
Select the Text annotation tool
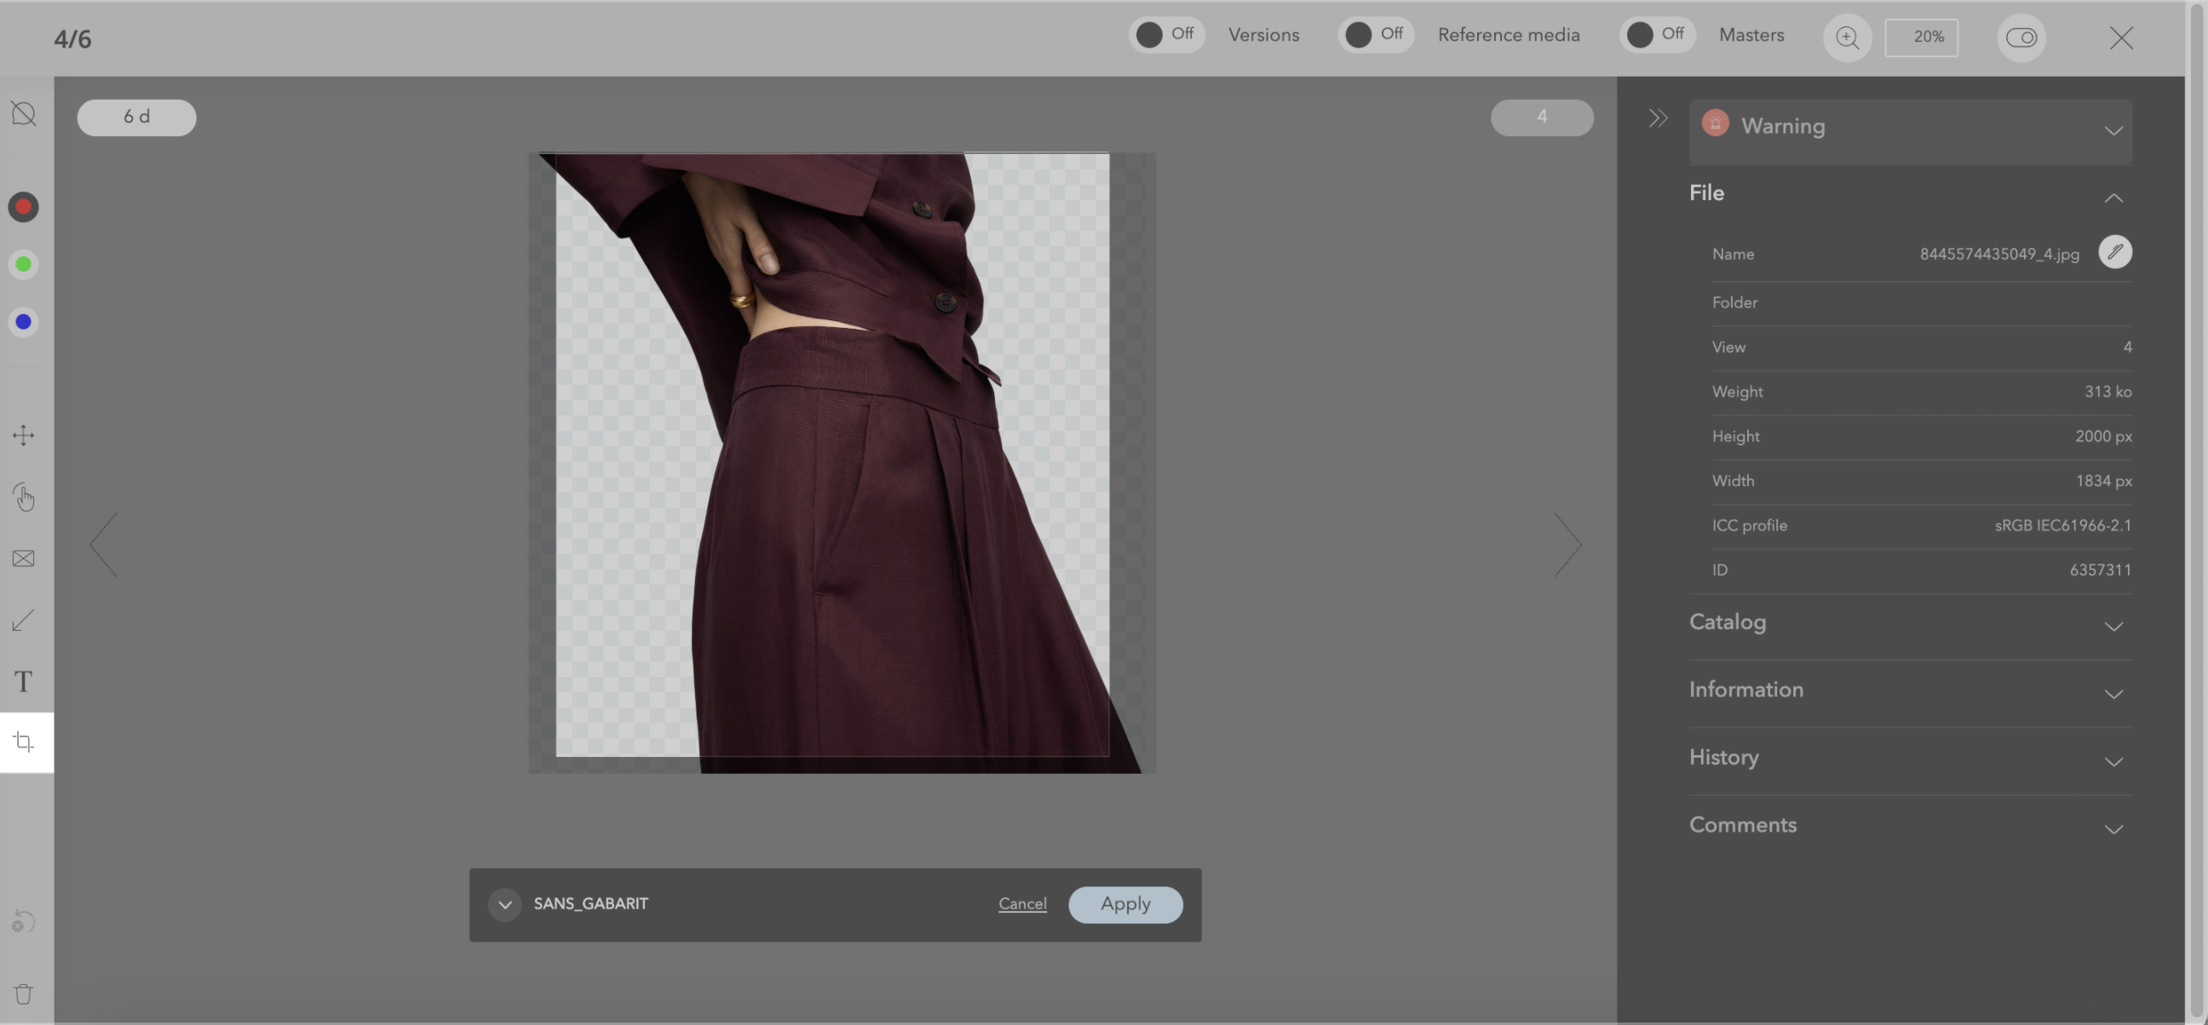click(x=24, y=682)
